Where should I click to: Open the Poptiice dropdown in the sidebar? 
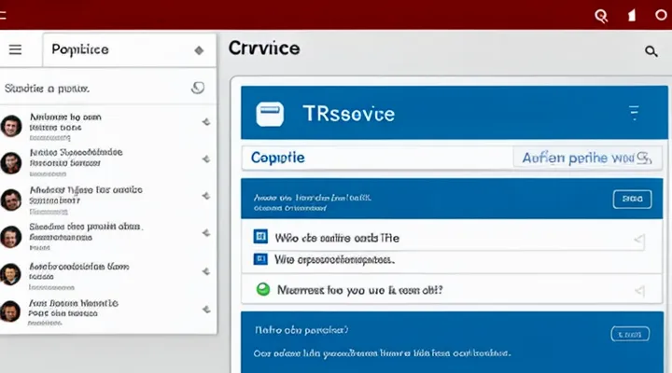(198, 50)
